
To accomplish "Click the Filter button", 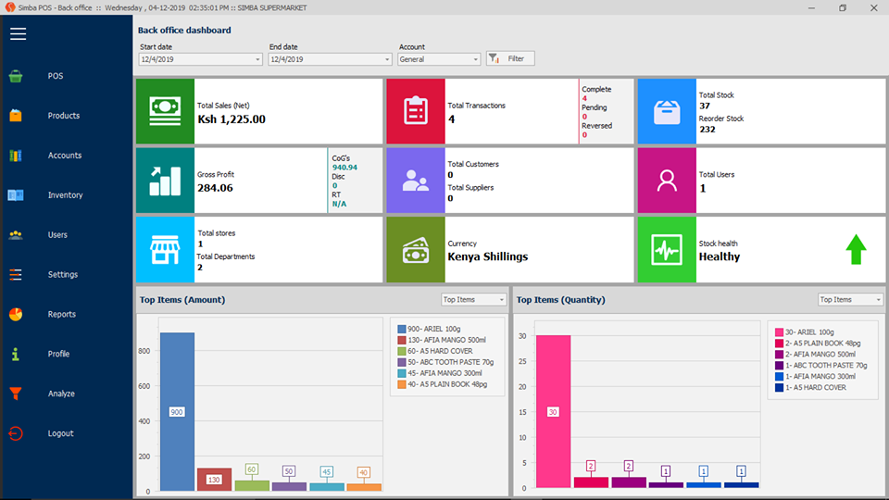I will [509, 58].
